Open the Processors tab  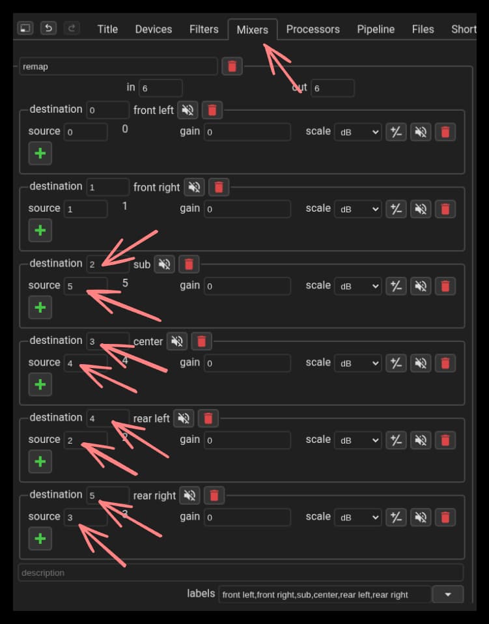313,29
